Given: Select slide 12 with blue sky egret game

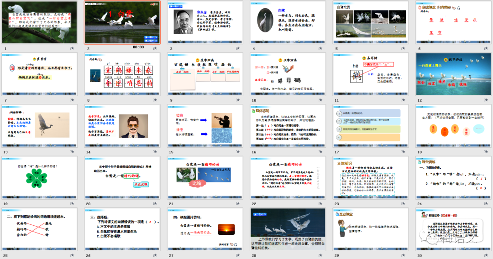Looking at the screenshot, I should [454, 74].
